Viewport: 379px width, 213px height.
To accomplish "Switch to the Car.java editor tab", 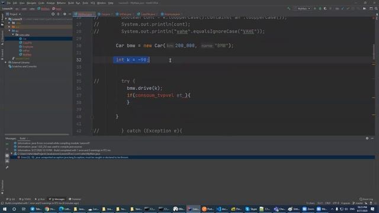I will (x=105, y=14).
